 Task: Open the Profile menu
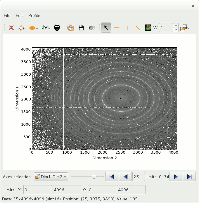(x=34, y=15)
